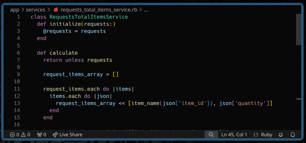306x143 pixels.
Task: Select the app breadcrumb segment
Action: 15,10
